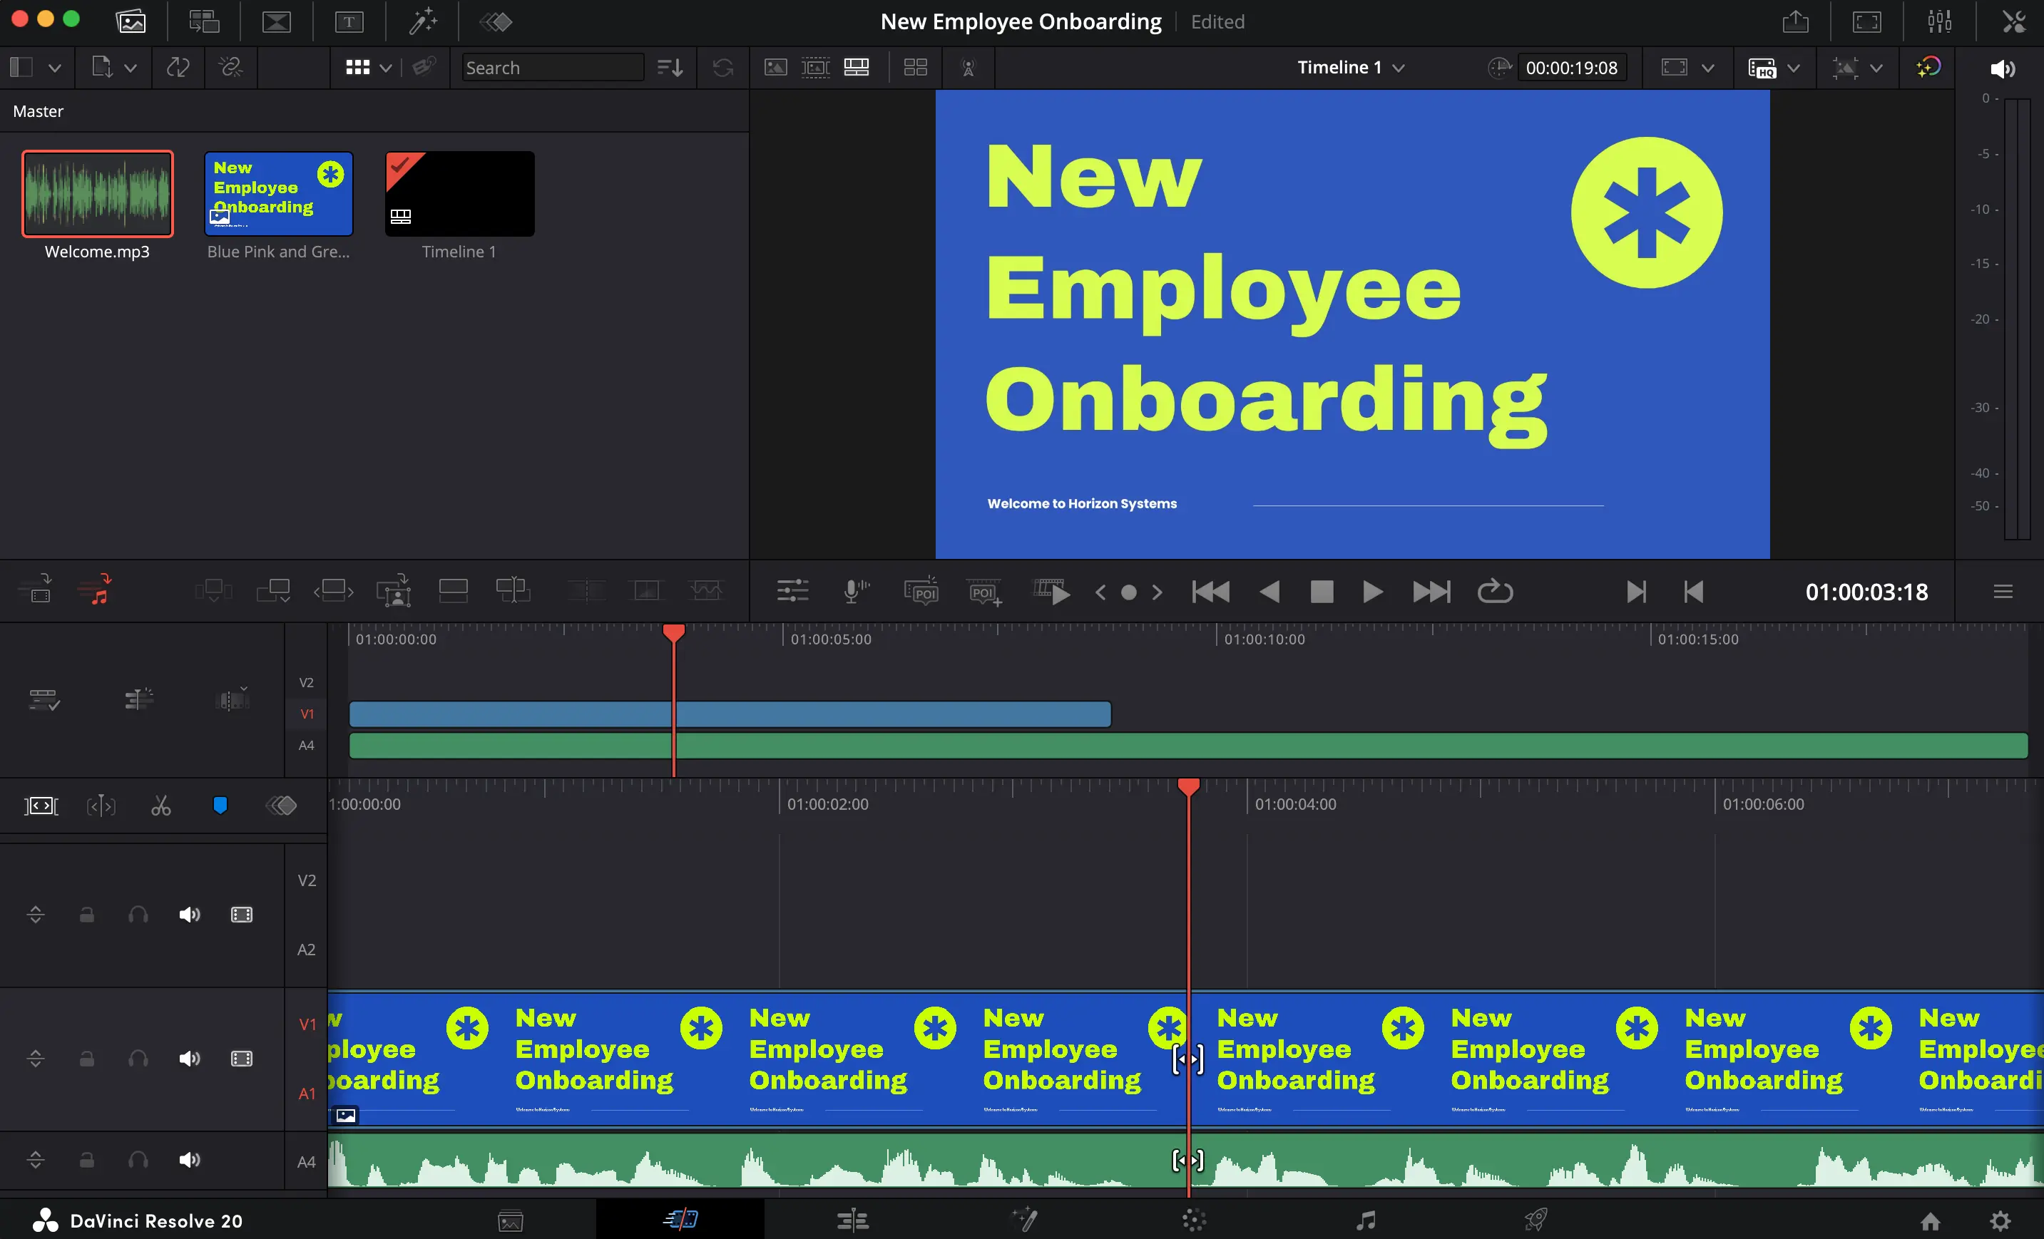The height and width of the screenshot is (1239, 2044).
Task: Lock the A4 audio track
Action: click(86, 1159)
